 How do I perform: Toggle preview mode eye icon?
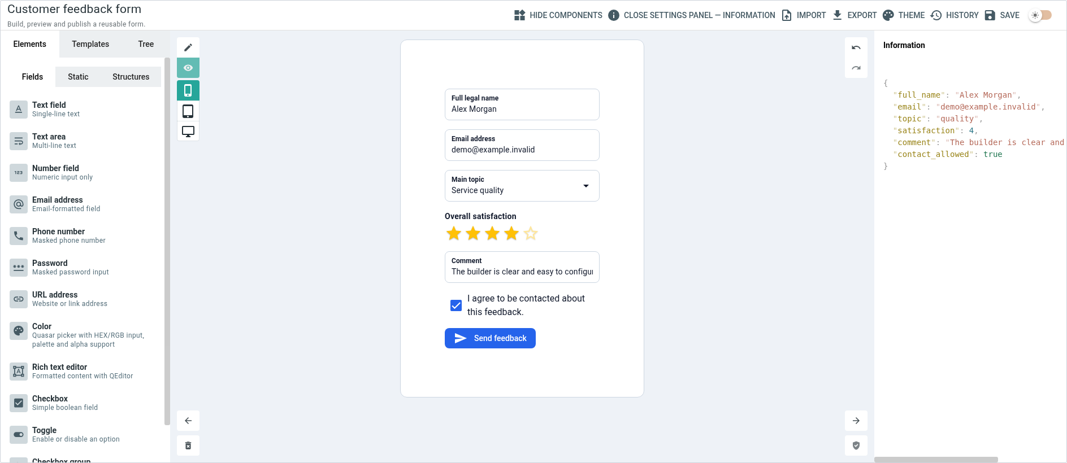point(188,68)
